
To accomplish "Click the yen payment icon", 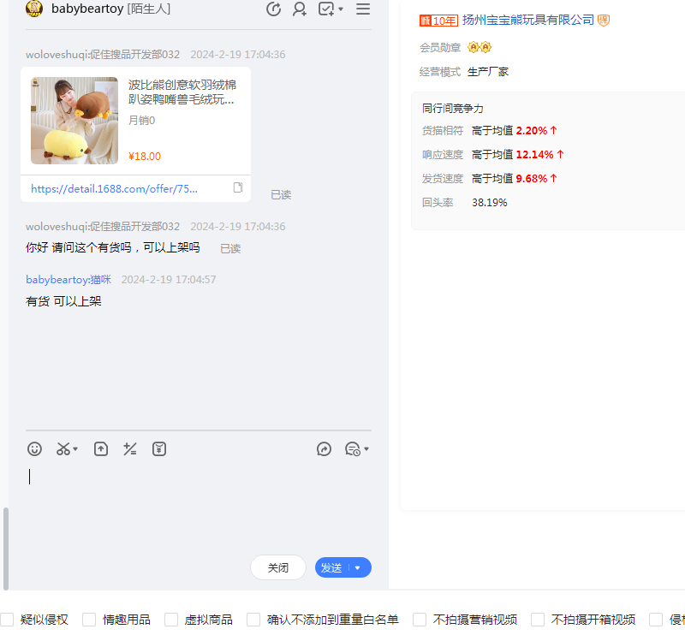I will point(159,449).
